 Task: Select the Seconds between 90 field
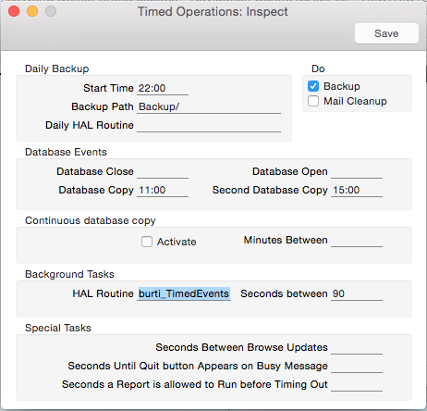[x=357, y=293]
